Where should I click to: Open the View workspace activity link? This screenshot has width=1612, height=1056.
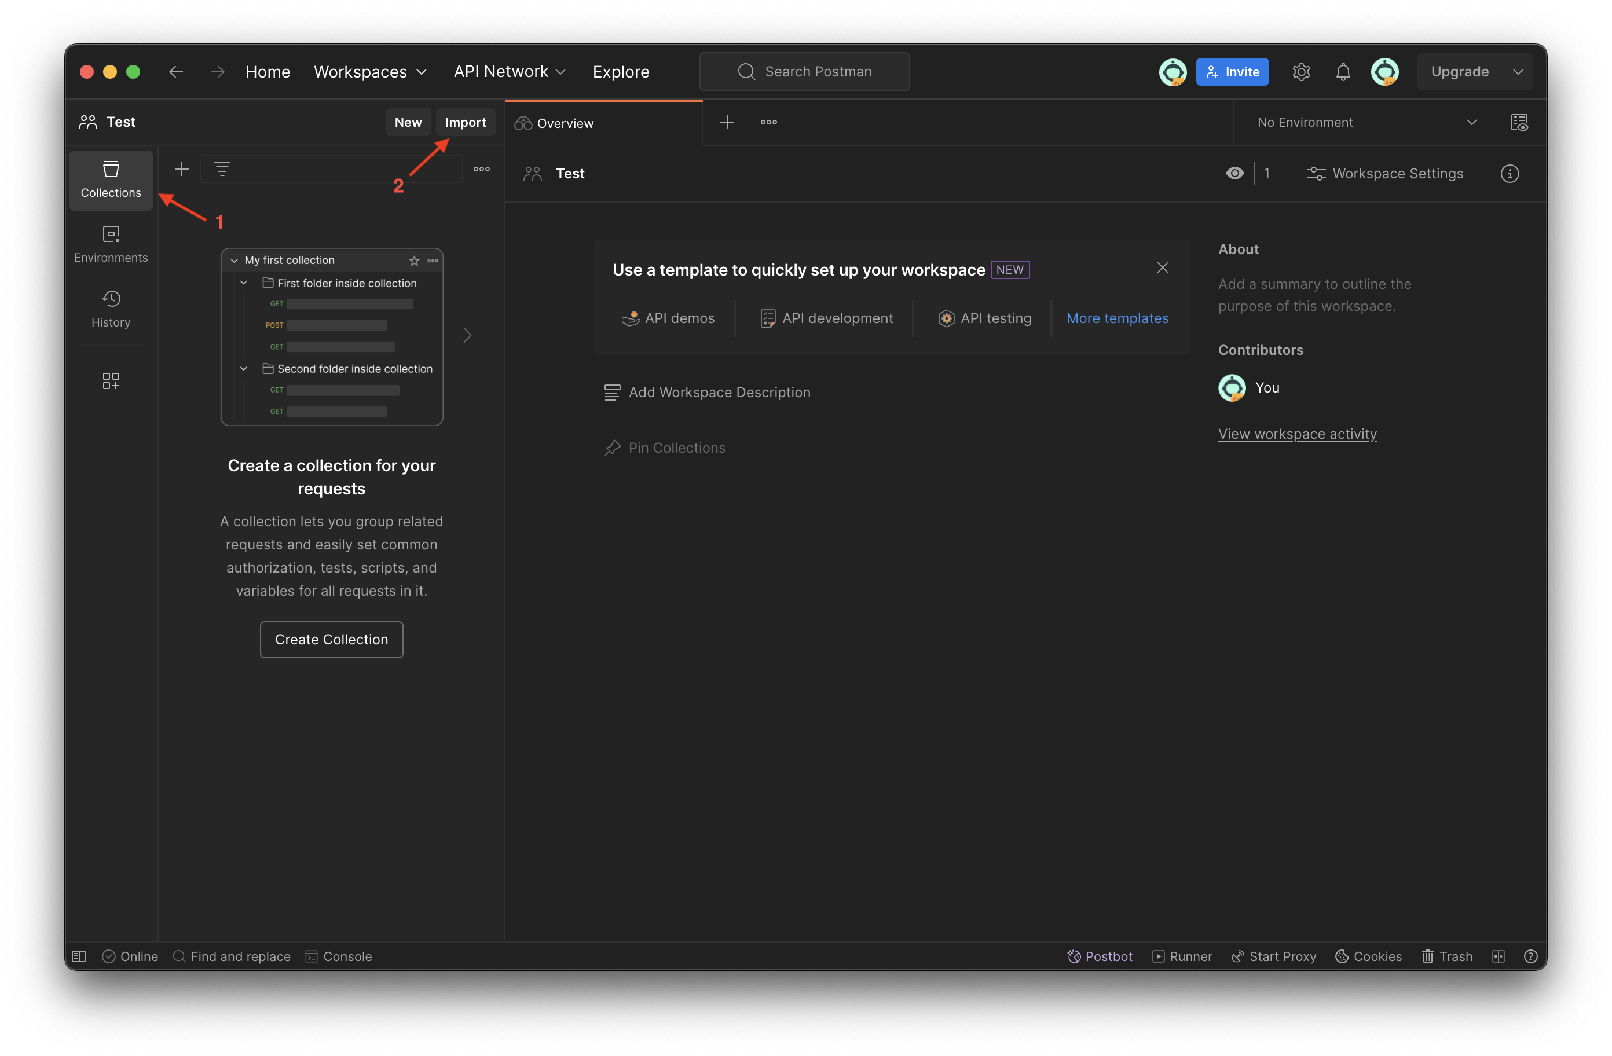[1297, 434]
